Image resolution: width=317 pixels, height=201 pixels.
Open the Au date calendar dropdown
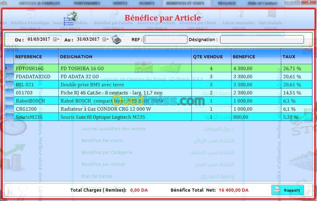106,39
